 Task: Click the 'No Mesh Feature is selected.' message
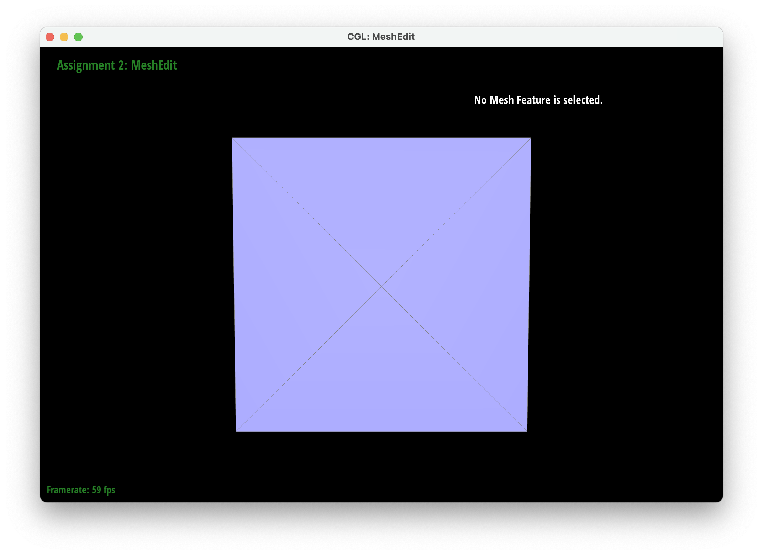pos(538,100)
